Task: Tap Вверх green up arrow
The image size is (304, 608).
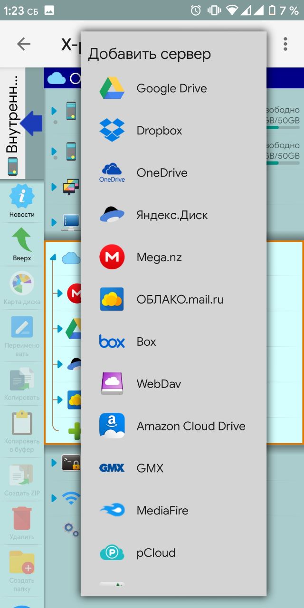Action: pos(22,245)
